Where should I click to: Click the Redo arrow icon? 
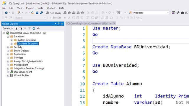pos(110,13)
